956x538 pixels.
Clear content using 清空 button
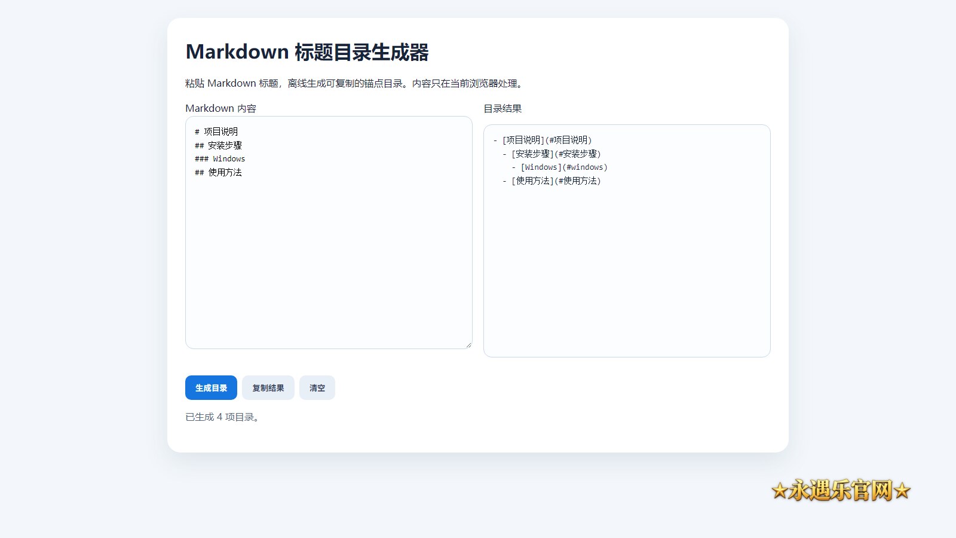[x=317, y=388]
